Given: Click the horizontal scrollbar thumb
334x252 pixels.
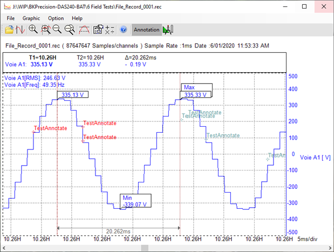Looking at the screenshot, I should click(x=146, y=246).
